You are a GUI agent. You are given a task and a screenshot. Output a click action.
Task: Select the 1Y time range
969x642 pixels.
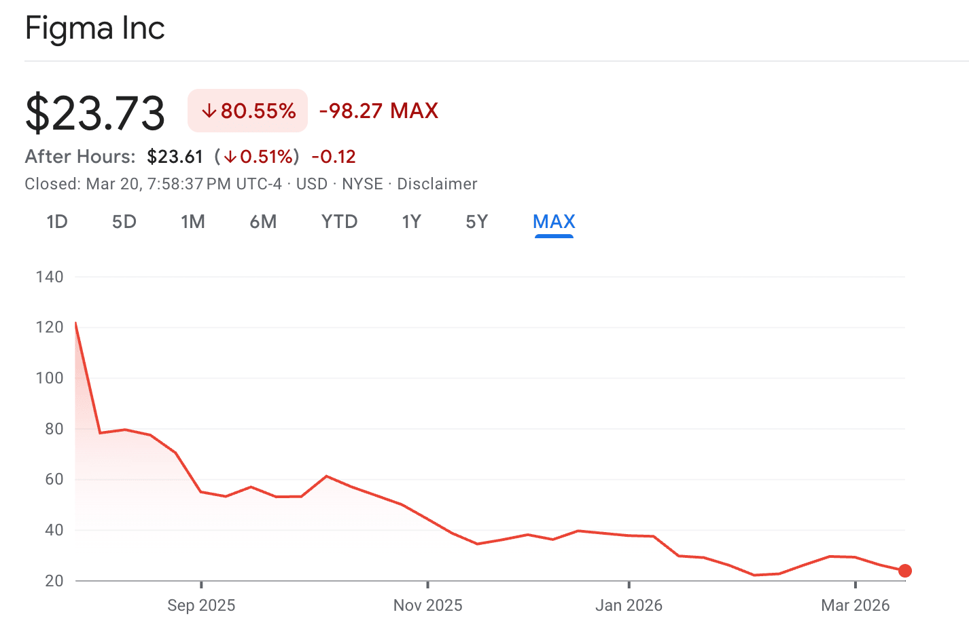411,222
